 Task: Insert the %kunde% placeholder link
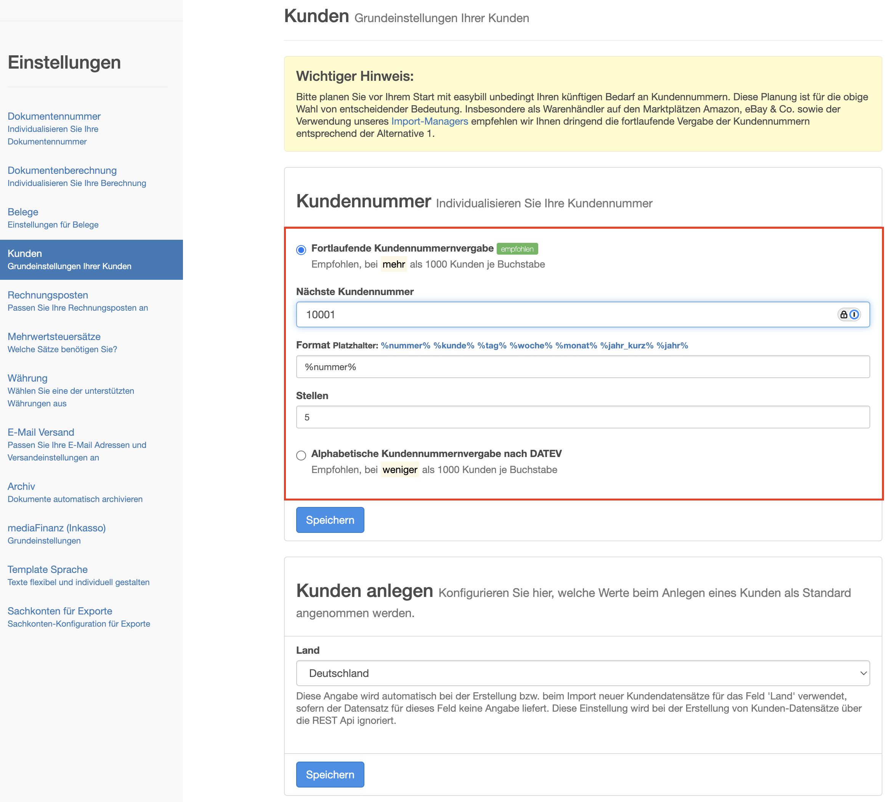[454, 345]
